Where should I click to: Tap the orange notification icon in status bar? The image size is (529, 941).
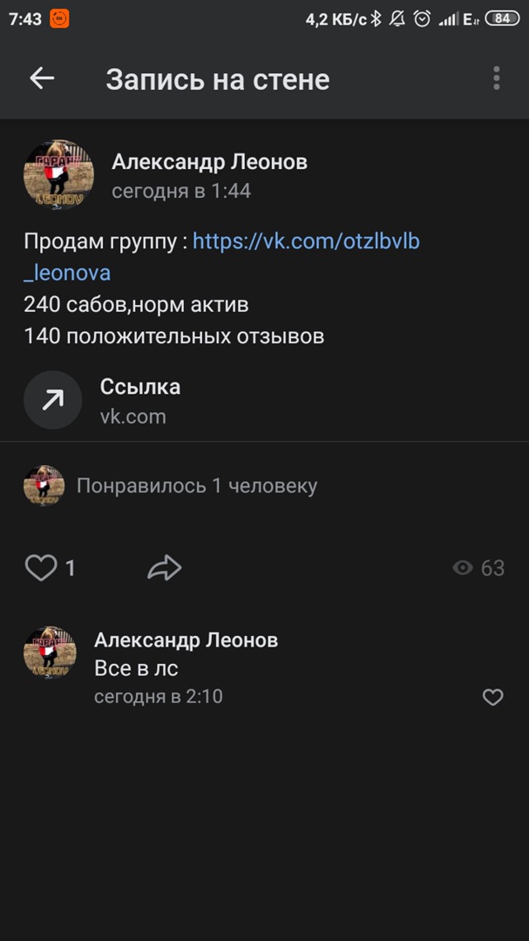click(x=59, y=18)
